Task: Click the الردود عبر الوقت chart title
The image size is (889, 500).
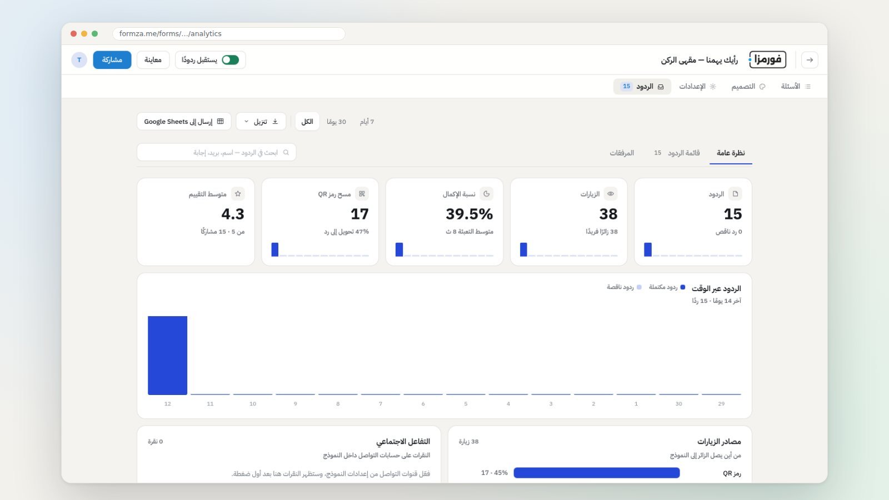Action: [716, 289]
